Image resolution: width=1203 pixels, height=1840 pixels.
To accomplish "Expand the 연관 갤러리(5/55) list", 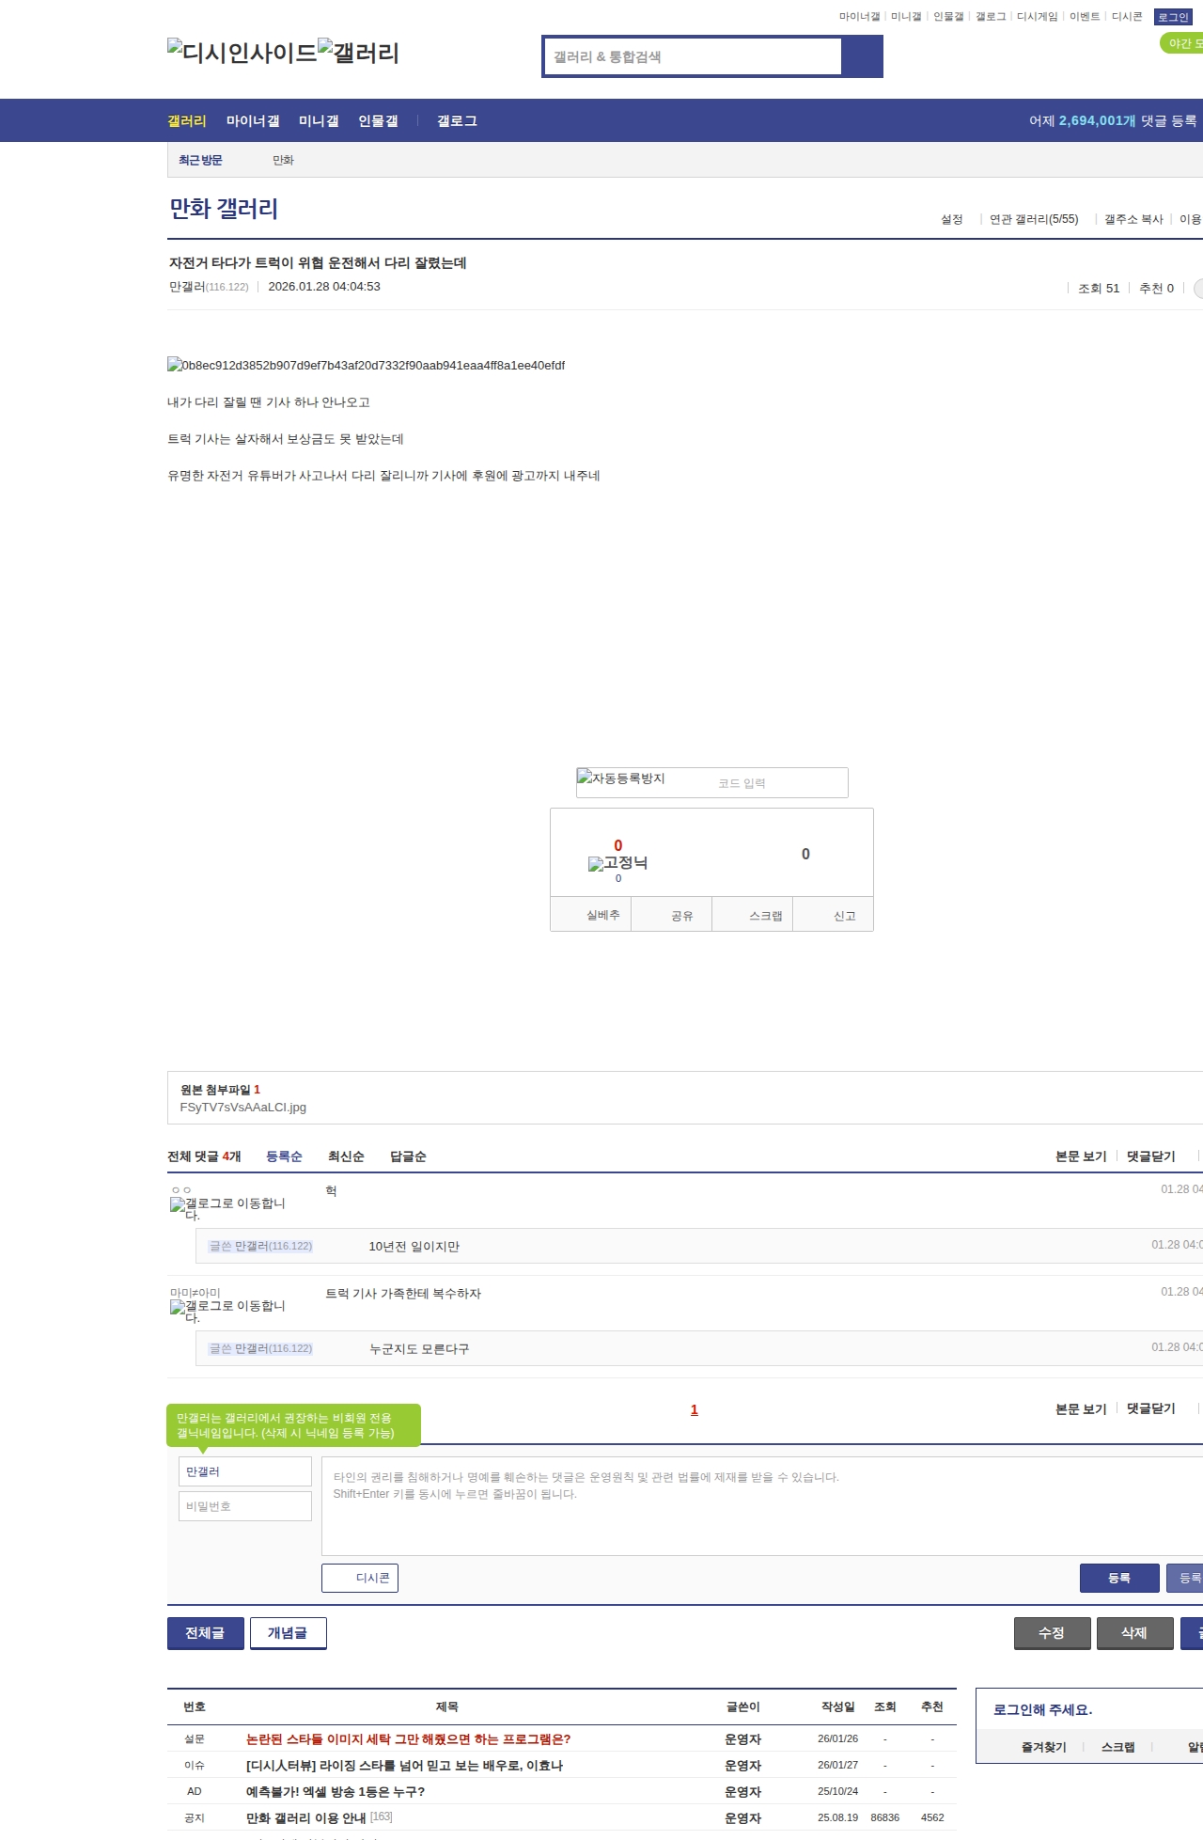I will coord(1034,219).
